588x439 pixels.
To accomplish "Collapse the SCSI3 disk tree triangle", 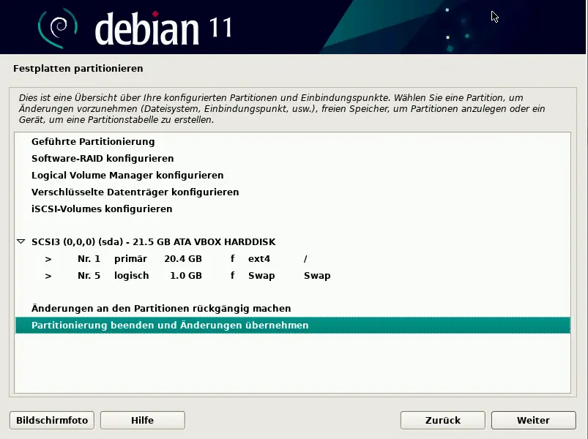I will pos(21,241).
